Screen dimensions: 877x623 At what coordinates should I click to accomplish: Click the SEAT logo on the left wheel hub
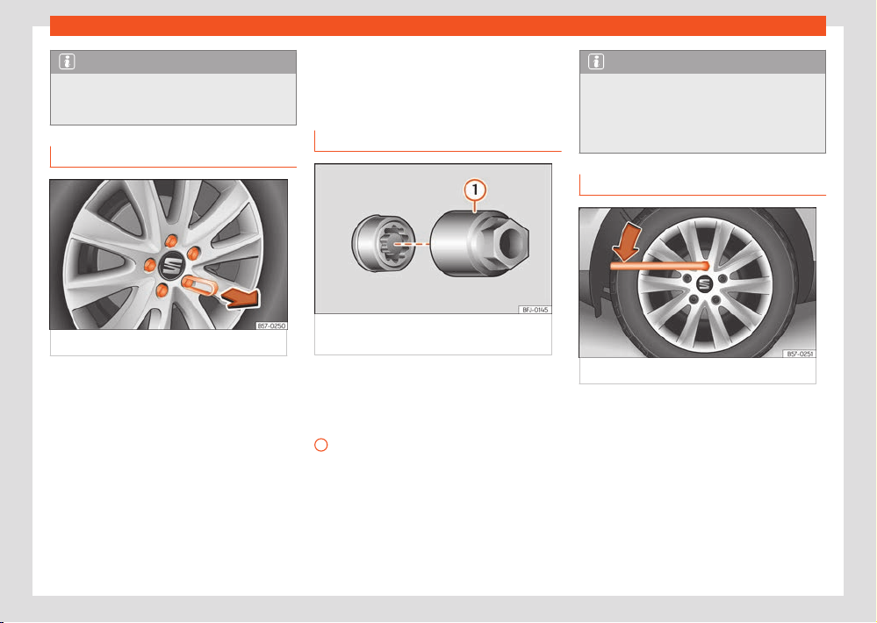[171, 266]
